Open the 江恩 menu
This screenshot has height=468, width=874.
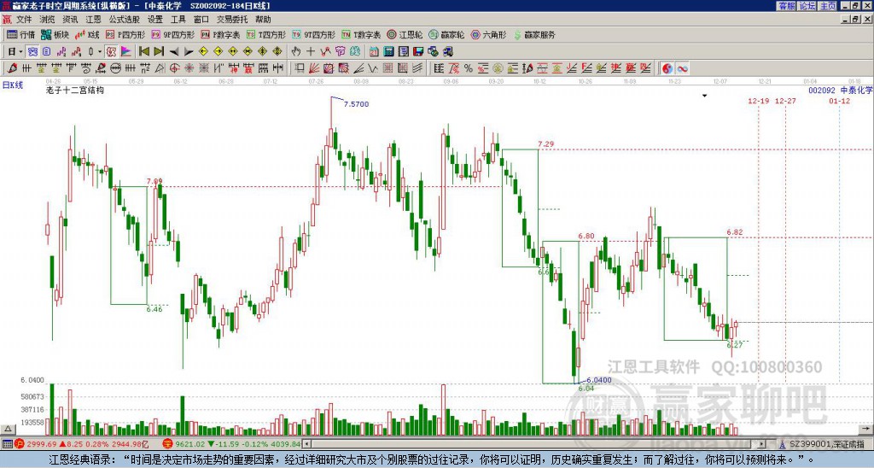tap(93, 20)
